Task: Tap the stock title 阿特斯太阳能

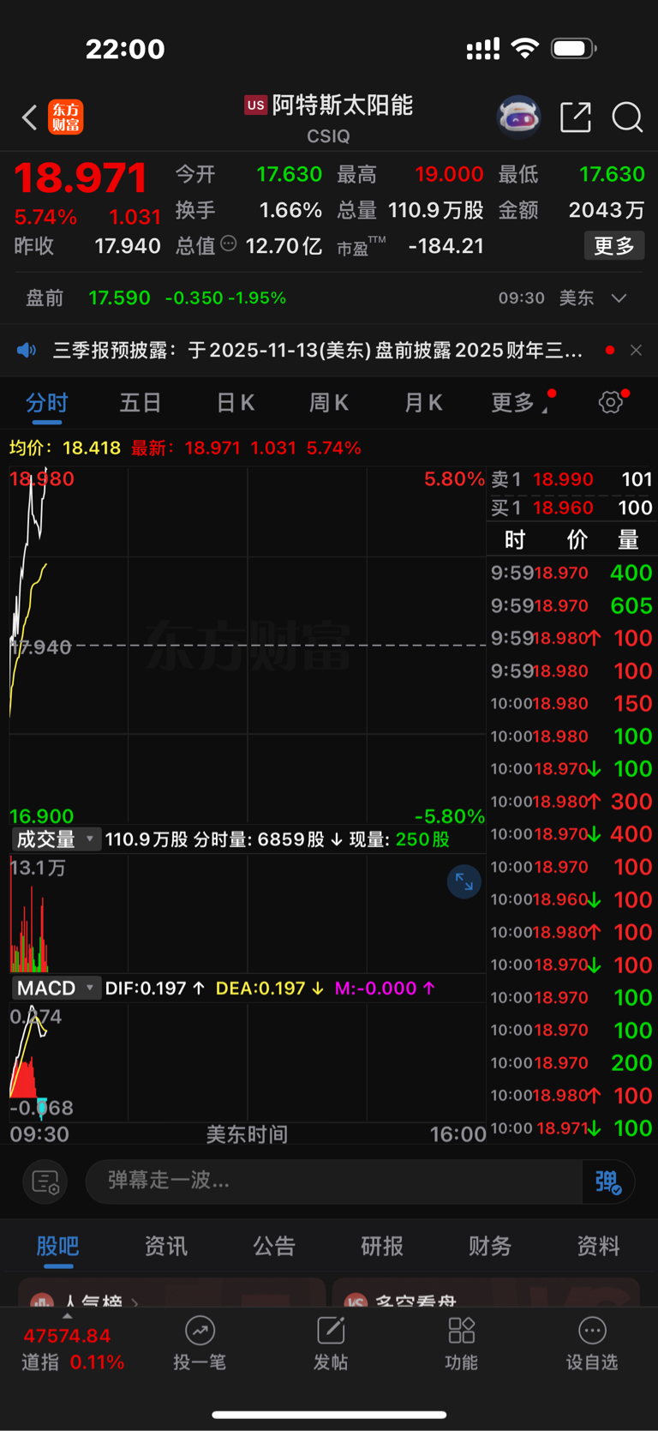Action: (343, 105)
